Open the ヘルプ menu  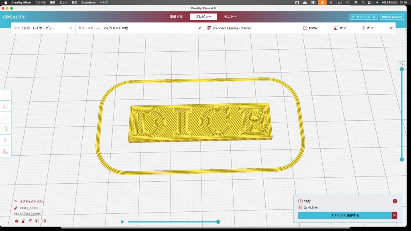click(x=104, y=2)
